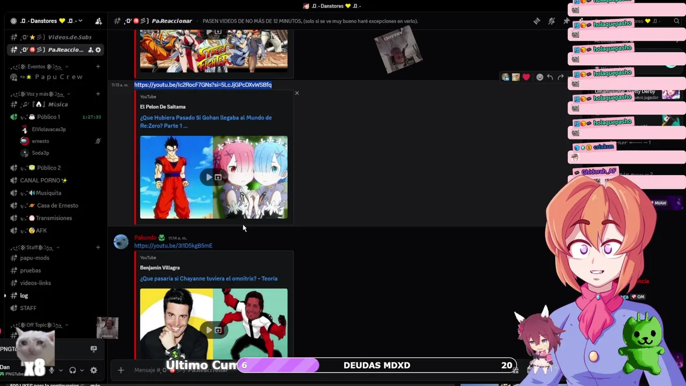The image size is (686, 386).
Task: Pakundo's polar bear avatar
Action: coord(121,242)
